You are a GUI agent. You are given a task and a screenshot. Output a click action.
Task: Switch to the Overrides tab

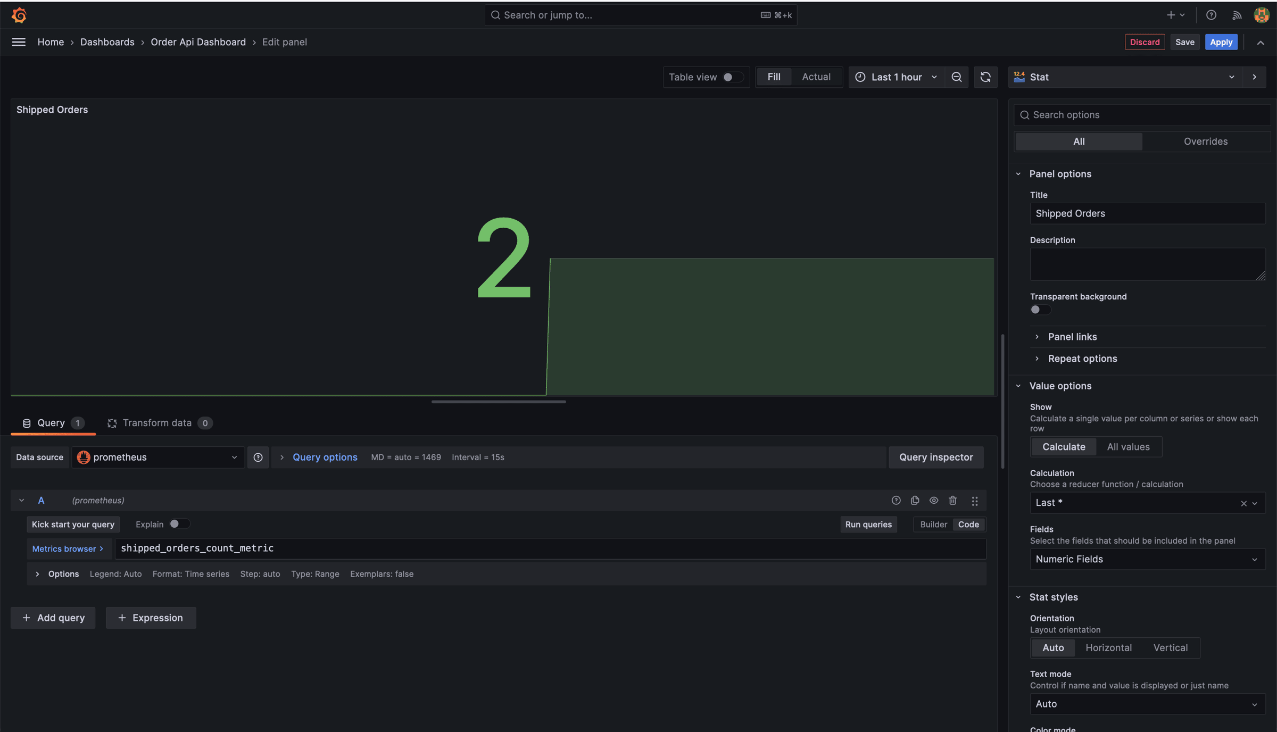[1205, 142]
